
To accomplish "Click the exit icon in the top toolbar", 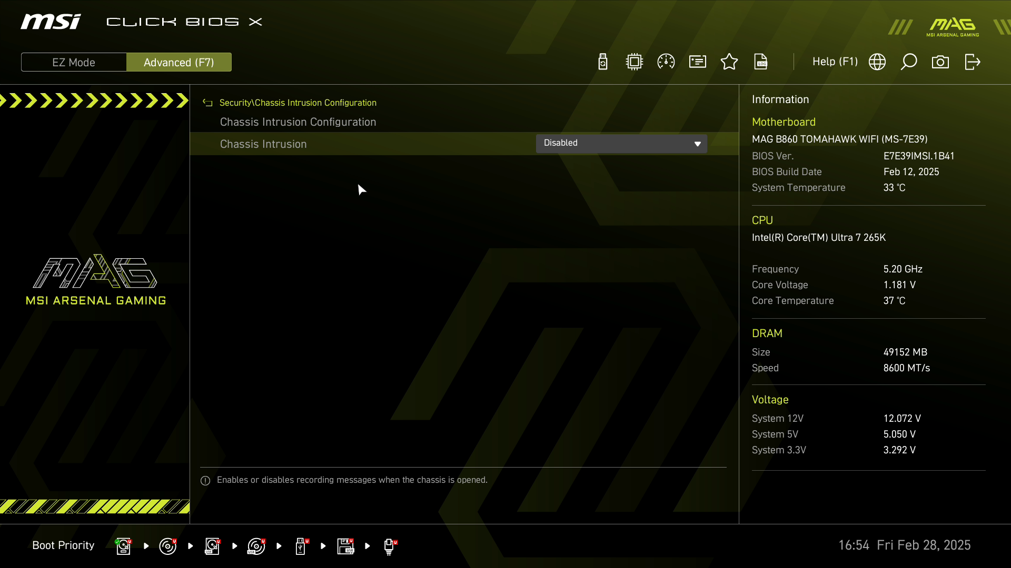I will [972, 62].
